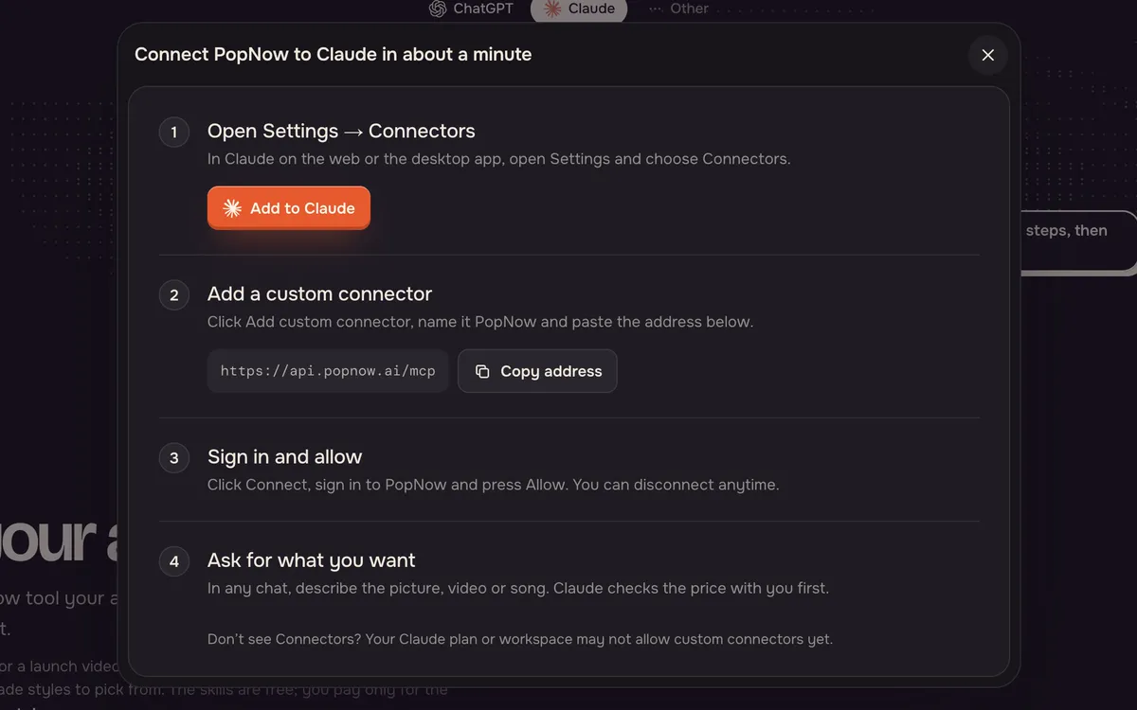This screenshot has height=710, width=1137.
Task: Click the Claude starburst icon in tab
Action: pos(552,9)
